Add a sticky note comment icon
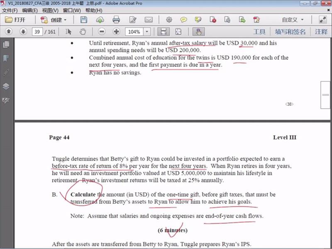 [183, 20]
